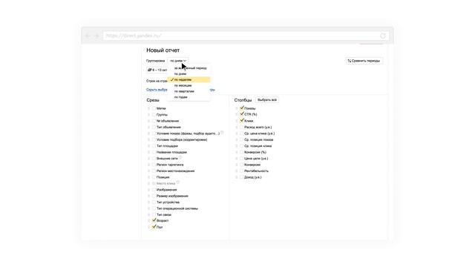Check the Внешние сети checkbox
475x267 pixels.
tap(154, 158)
